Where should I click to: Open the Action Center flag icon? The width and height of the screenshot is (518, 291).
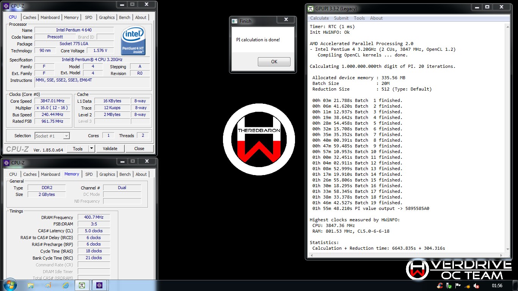458,286
